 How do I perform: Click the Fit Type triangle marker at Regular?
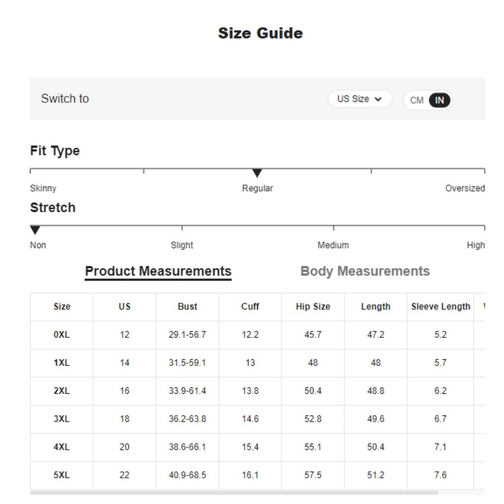pos(257,173)
